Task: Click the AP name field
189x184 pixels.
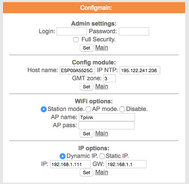Action: click(107, 117)
